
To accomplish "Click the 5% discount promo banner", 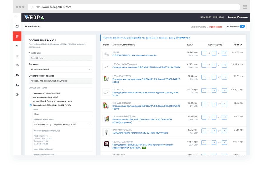I will pyautogui.click(x=173, y=38).
